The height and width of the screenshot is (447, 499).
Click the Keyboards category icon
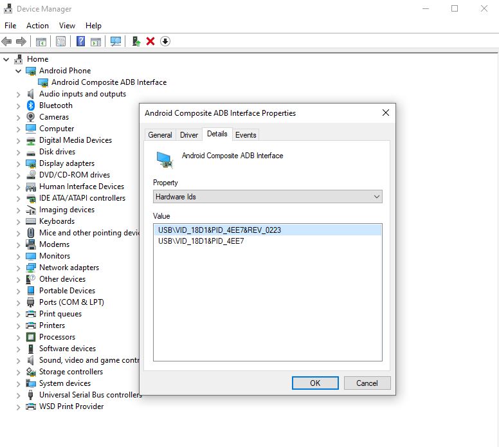(x=31, y=221)
